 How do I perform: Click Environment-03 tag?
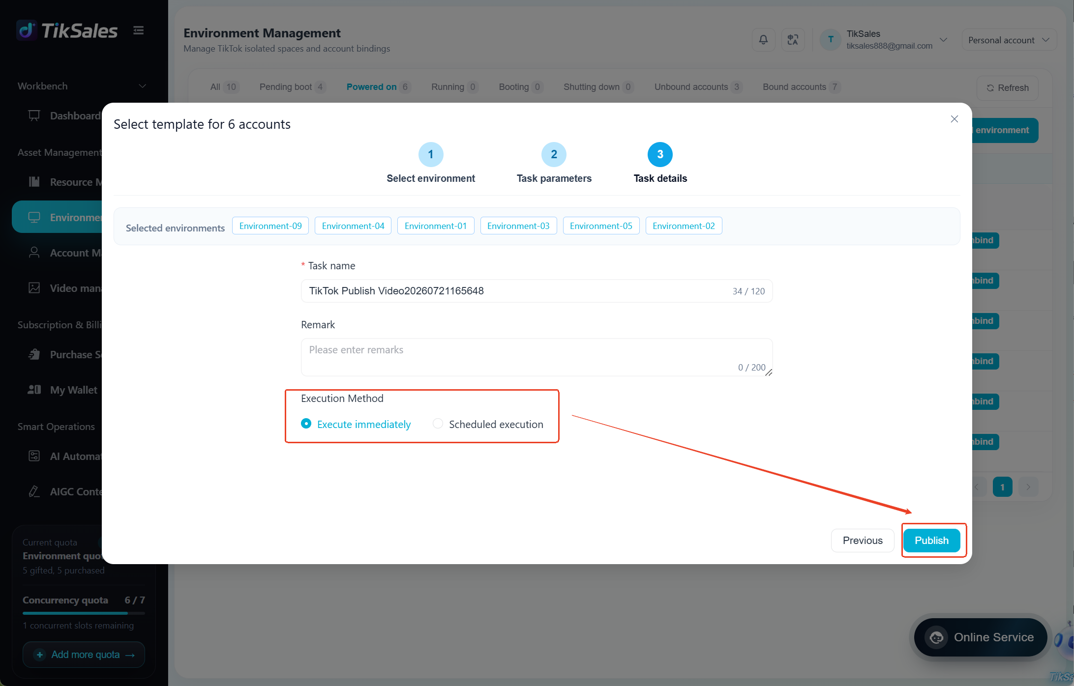(518, 226)
